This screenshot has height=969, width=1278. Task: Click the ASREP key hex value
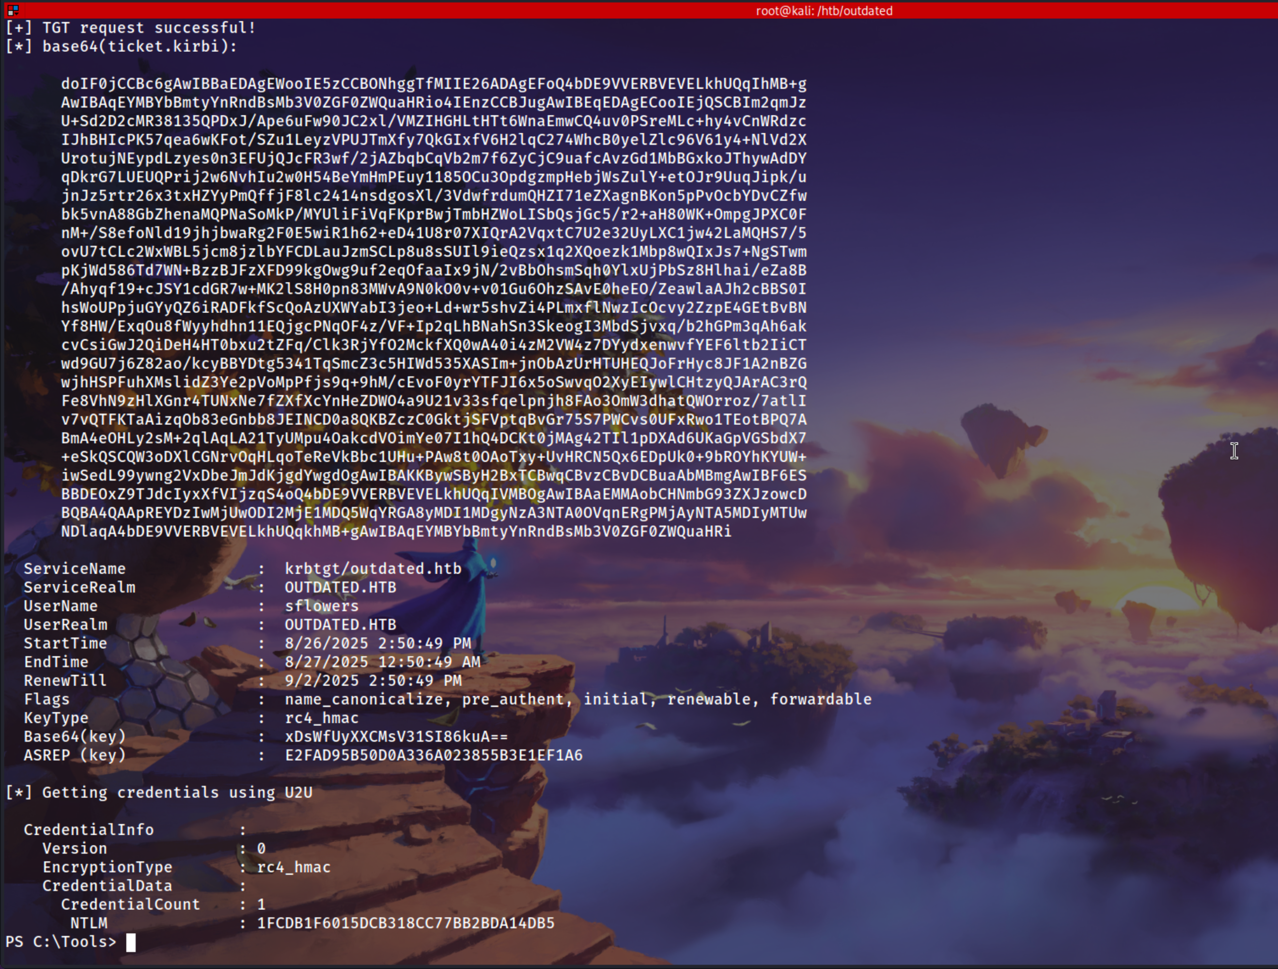(433, 755)
